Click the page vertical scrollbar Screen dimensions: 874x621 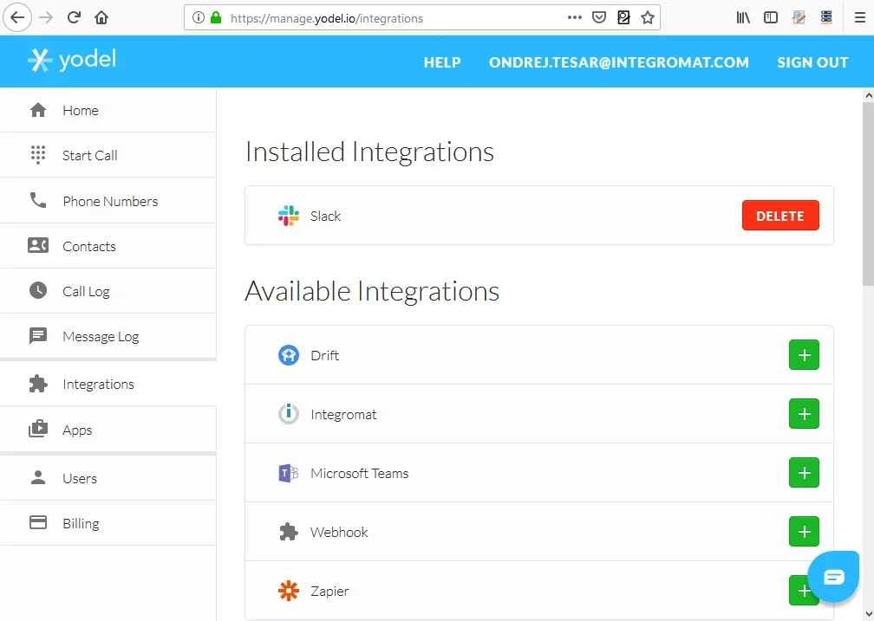click(869, 195)
